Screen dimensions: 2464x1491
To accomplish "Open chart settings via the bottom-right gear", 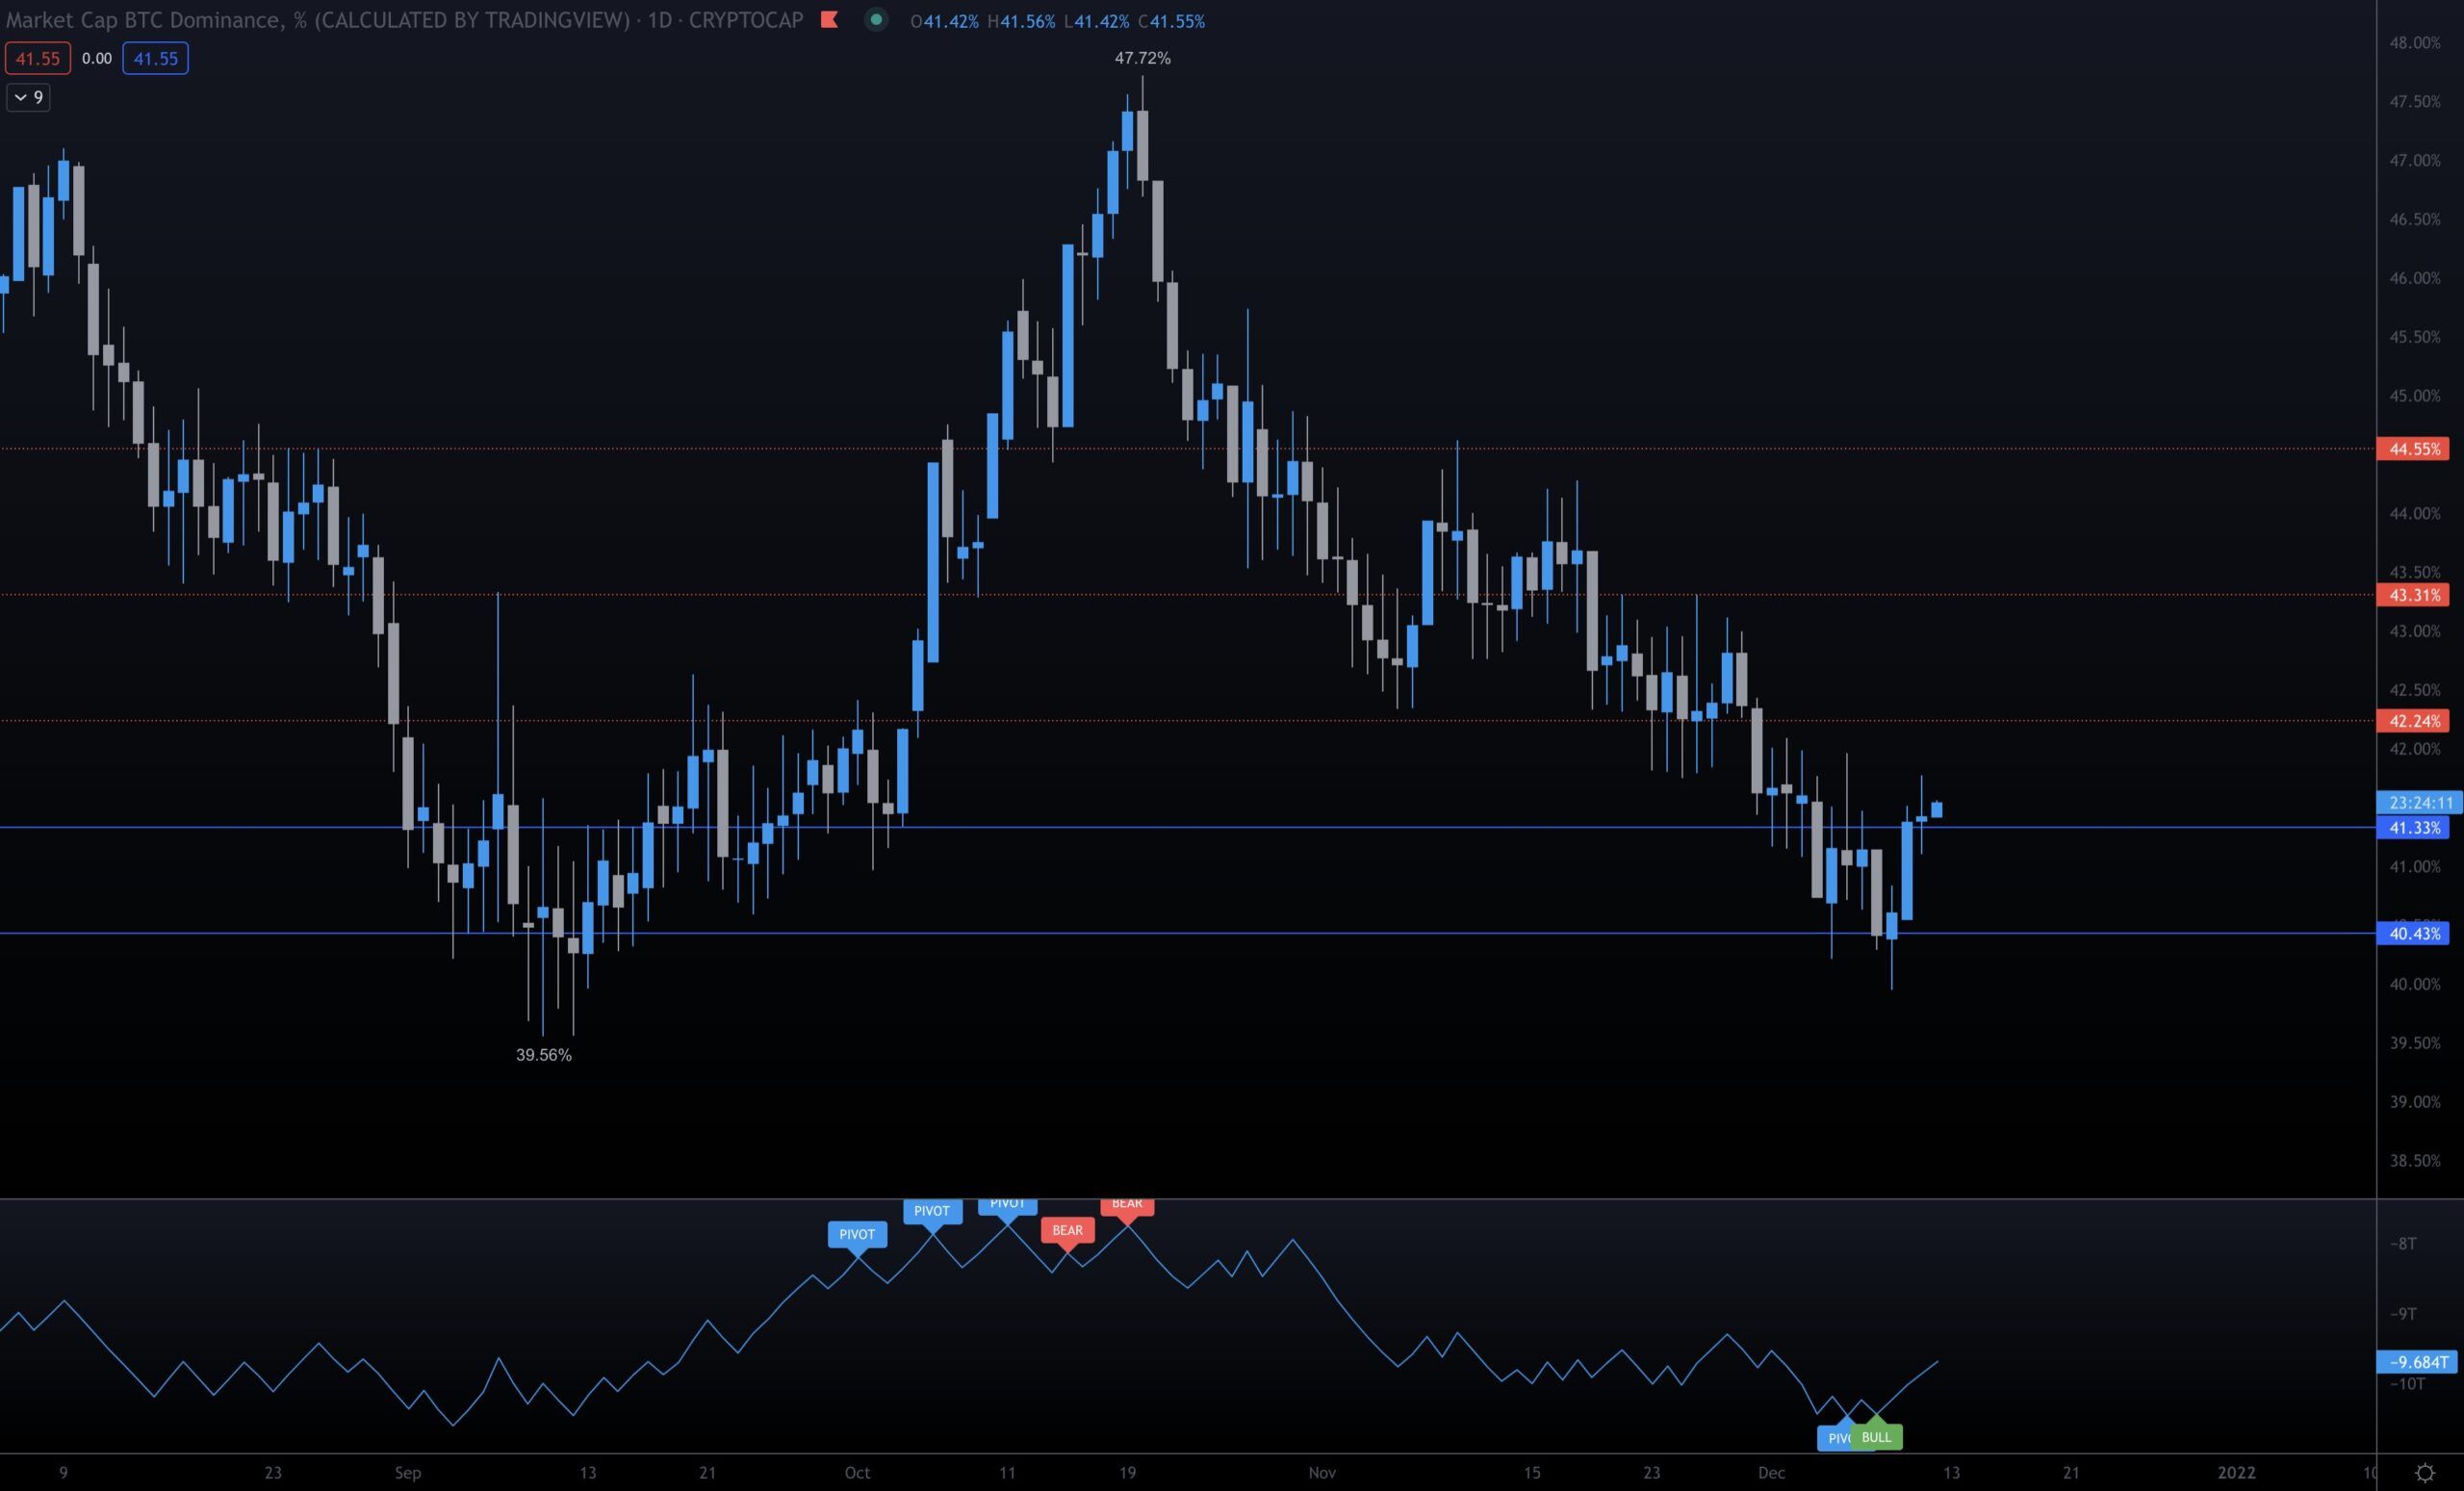I will [x=2425, y=1472].
